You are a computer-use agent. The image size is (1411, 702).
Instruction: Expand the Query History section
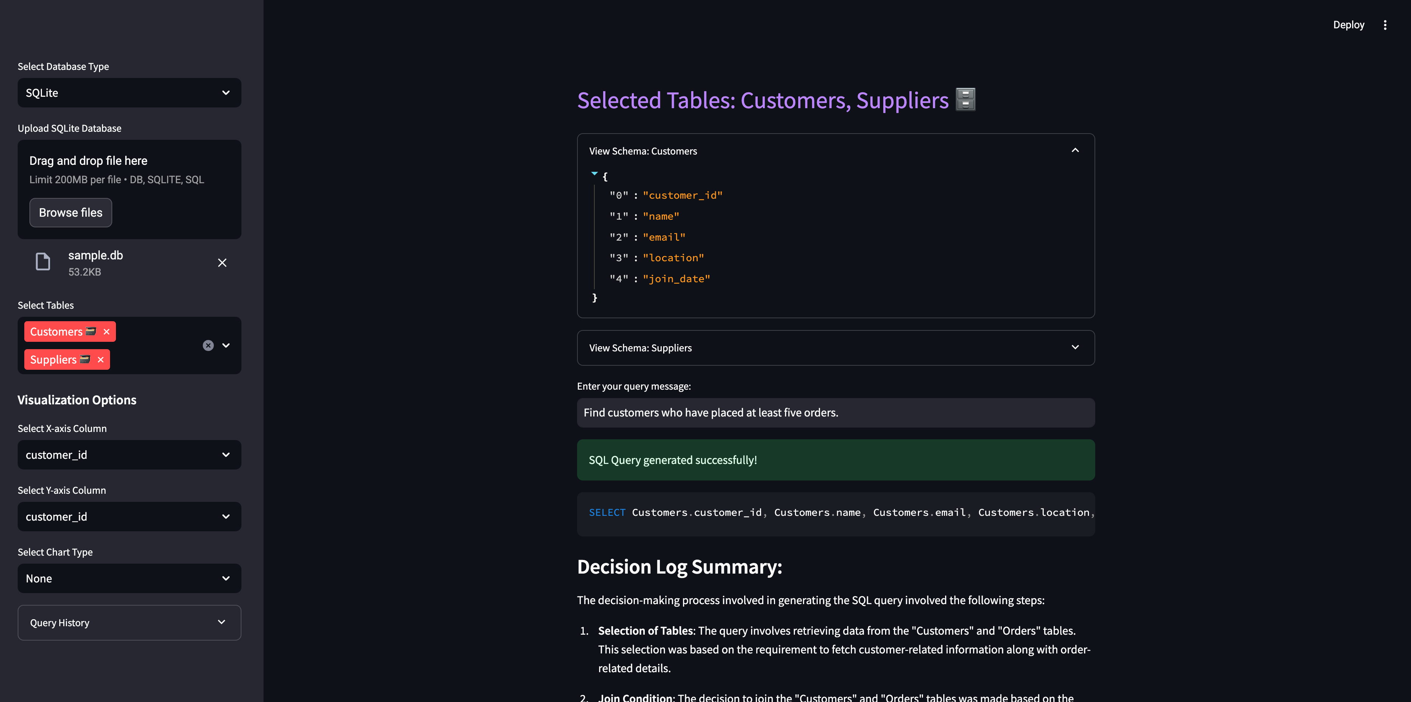(x=129, y=623)
